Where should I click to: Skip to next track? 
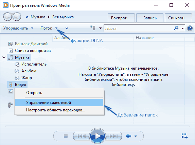(113, 136)
